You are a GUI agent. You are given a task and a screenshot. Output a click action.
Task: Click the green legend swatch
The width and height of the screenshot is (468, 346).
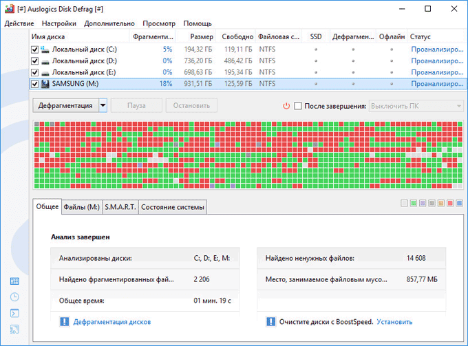point(414,204)
